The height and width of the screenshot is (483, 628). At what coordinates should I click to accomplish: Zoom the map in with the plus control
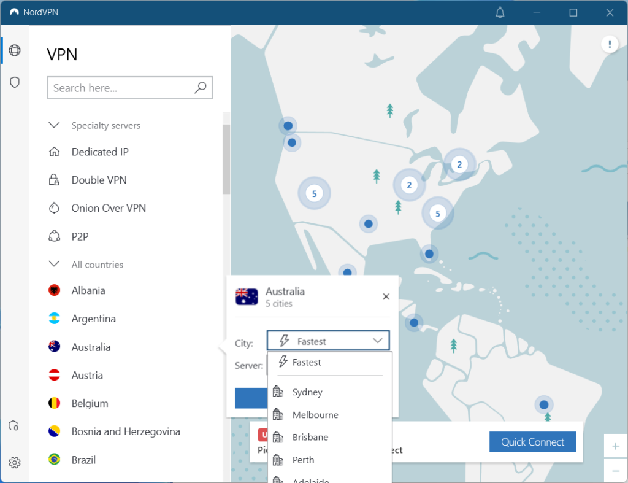pos(616,446)
